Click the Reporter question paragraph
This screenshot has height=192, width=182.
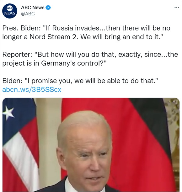[x=90, y=59]
